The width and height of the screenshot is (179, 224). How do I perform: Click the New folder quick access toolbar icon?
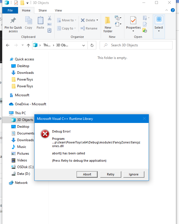point(22,3)
